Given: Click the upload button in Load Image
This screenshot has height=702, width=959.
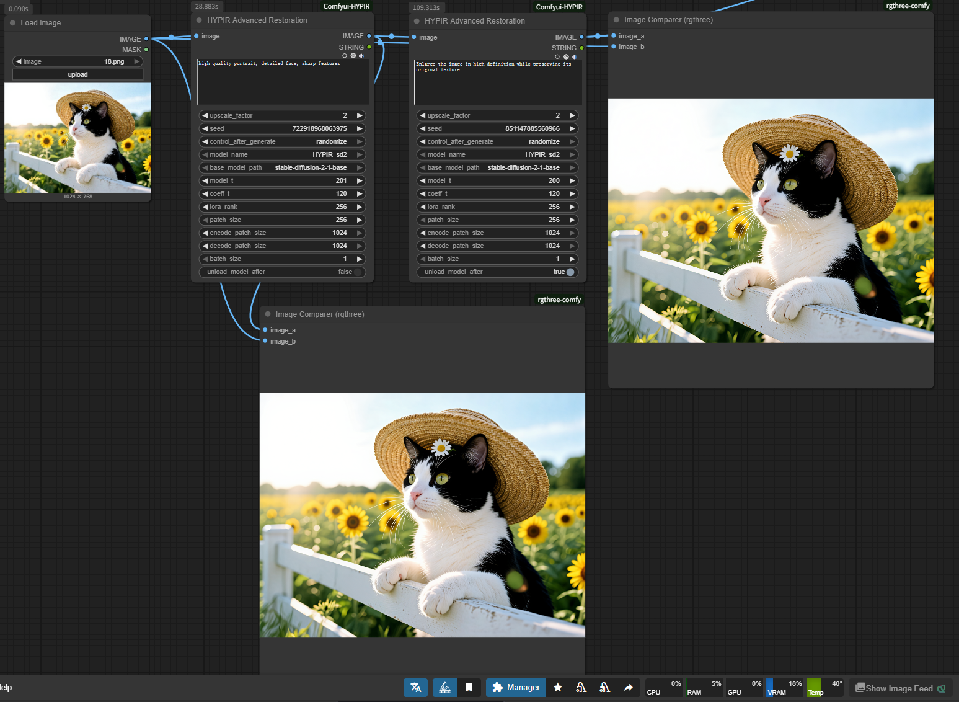Looking at the screenshot, I should tap(77, 75).
